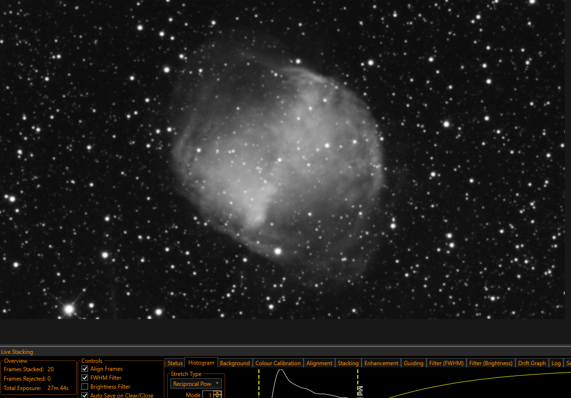Go to the Enhancement tab
The image size is (571, 398).
[x=381, y=363]
